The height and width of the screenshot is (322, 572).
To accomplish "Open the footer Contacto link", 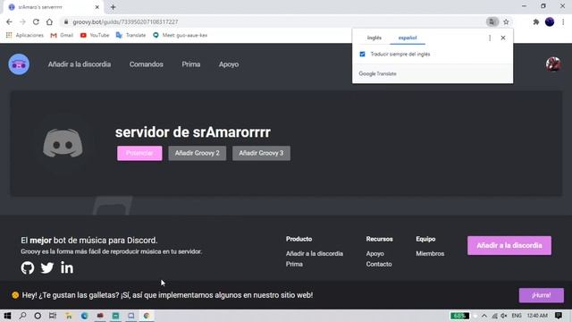I will tap(379, 264).
